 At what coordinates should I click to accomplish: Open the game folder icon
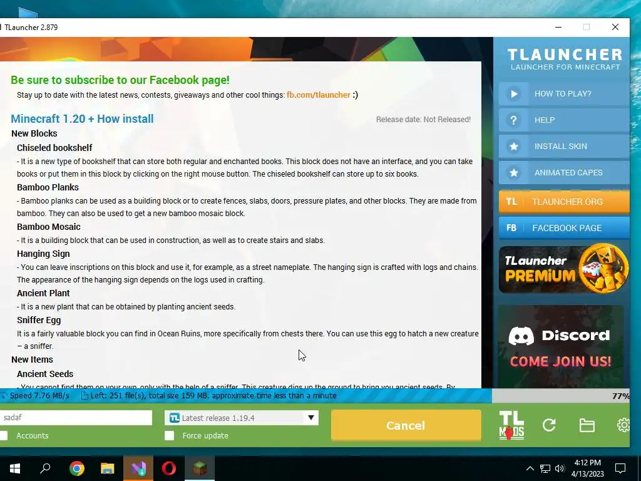(587, 425)
